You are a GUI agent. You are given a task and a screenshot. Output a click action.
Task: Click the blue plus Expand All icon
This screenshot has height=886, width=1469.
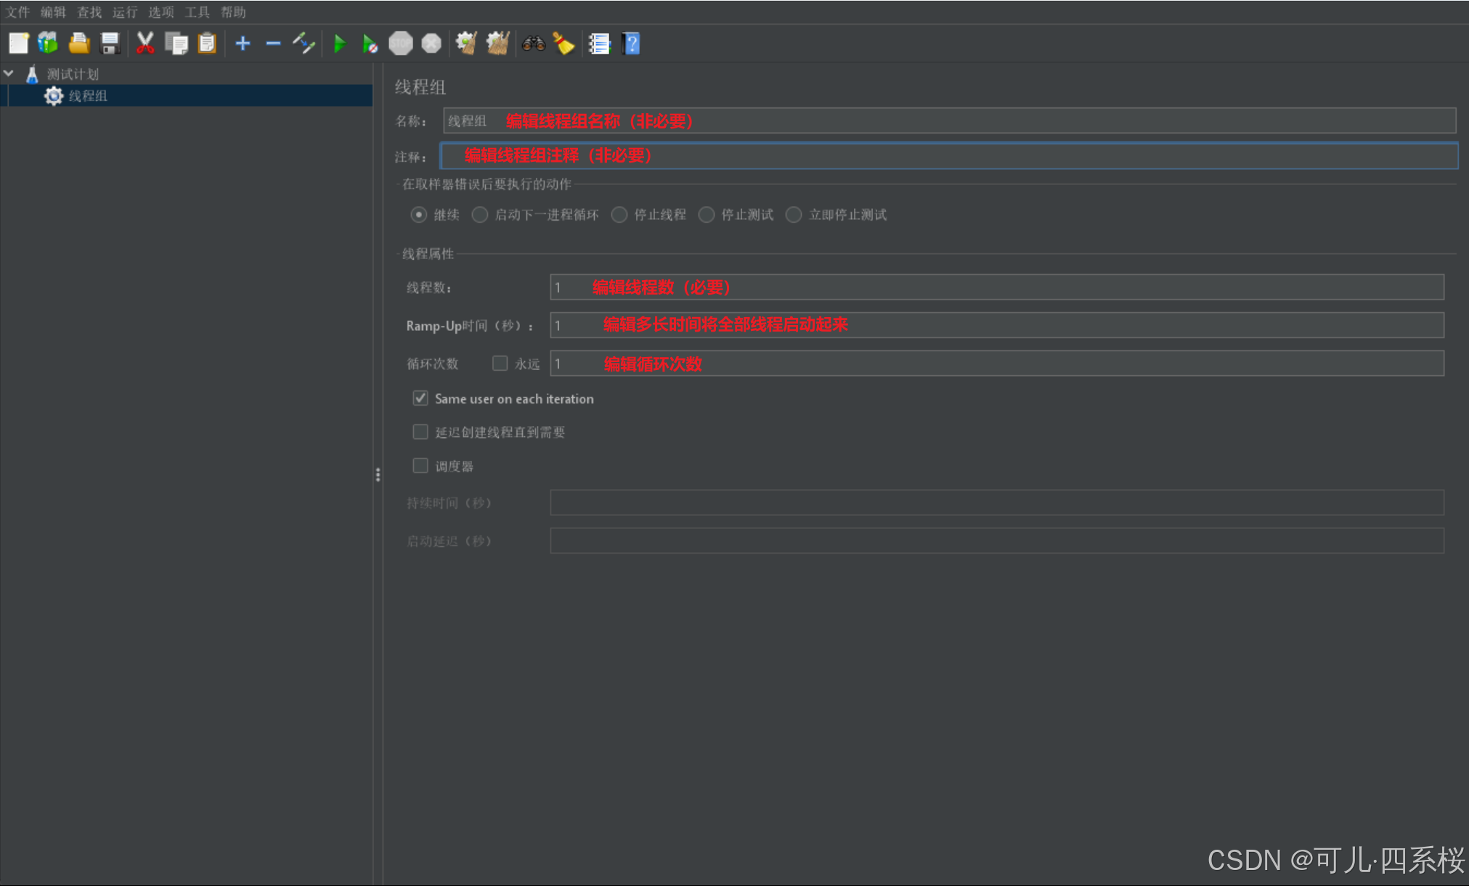coord(243,44)
